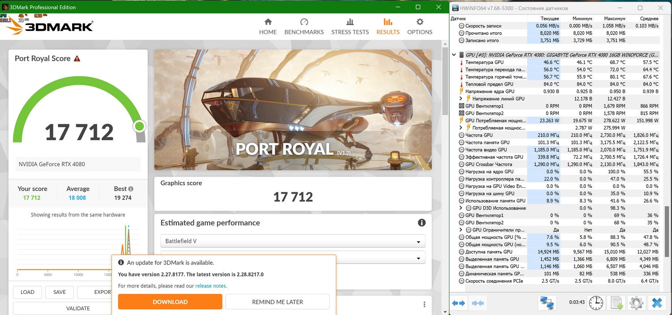The height and width of the screenshot is (315, 672).
Task: Click Минимум column header
Action: (582, 19)
